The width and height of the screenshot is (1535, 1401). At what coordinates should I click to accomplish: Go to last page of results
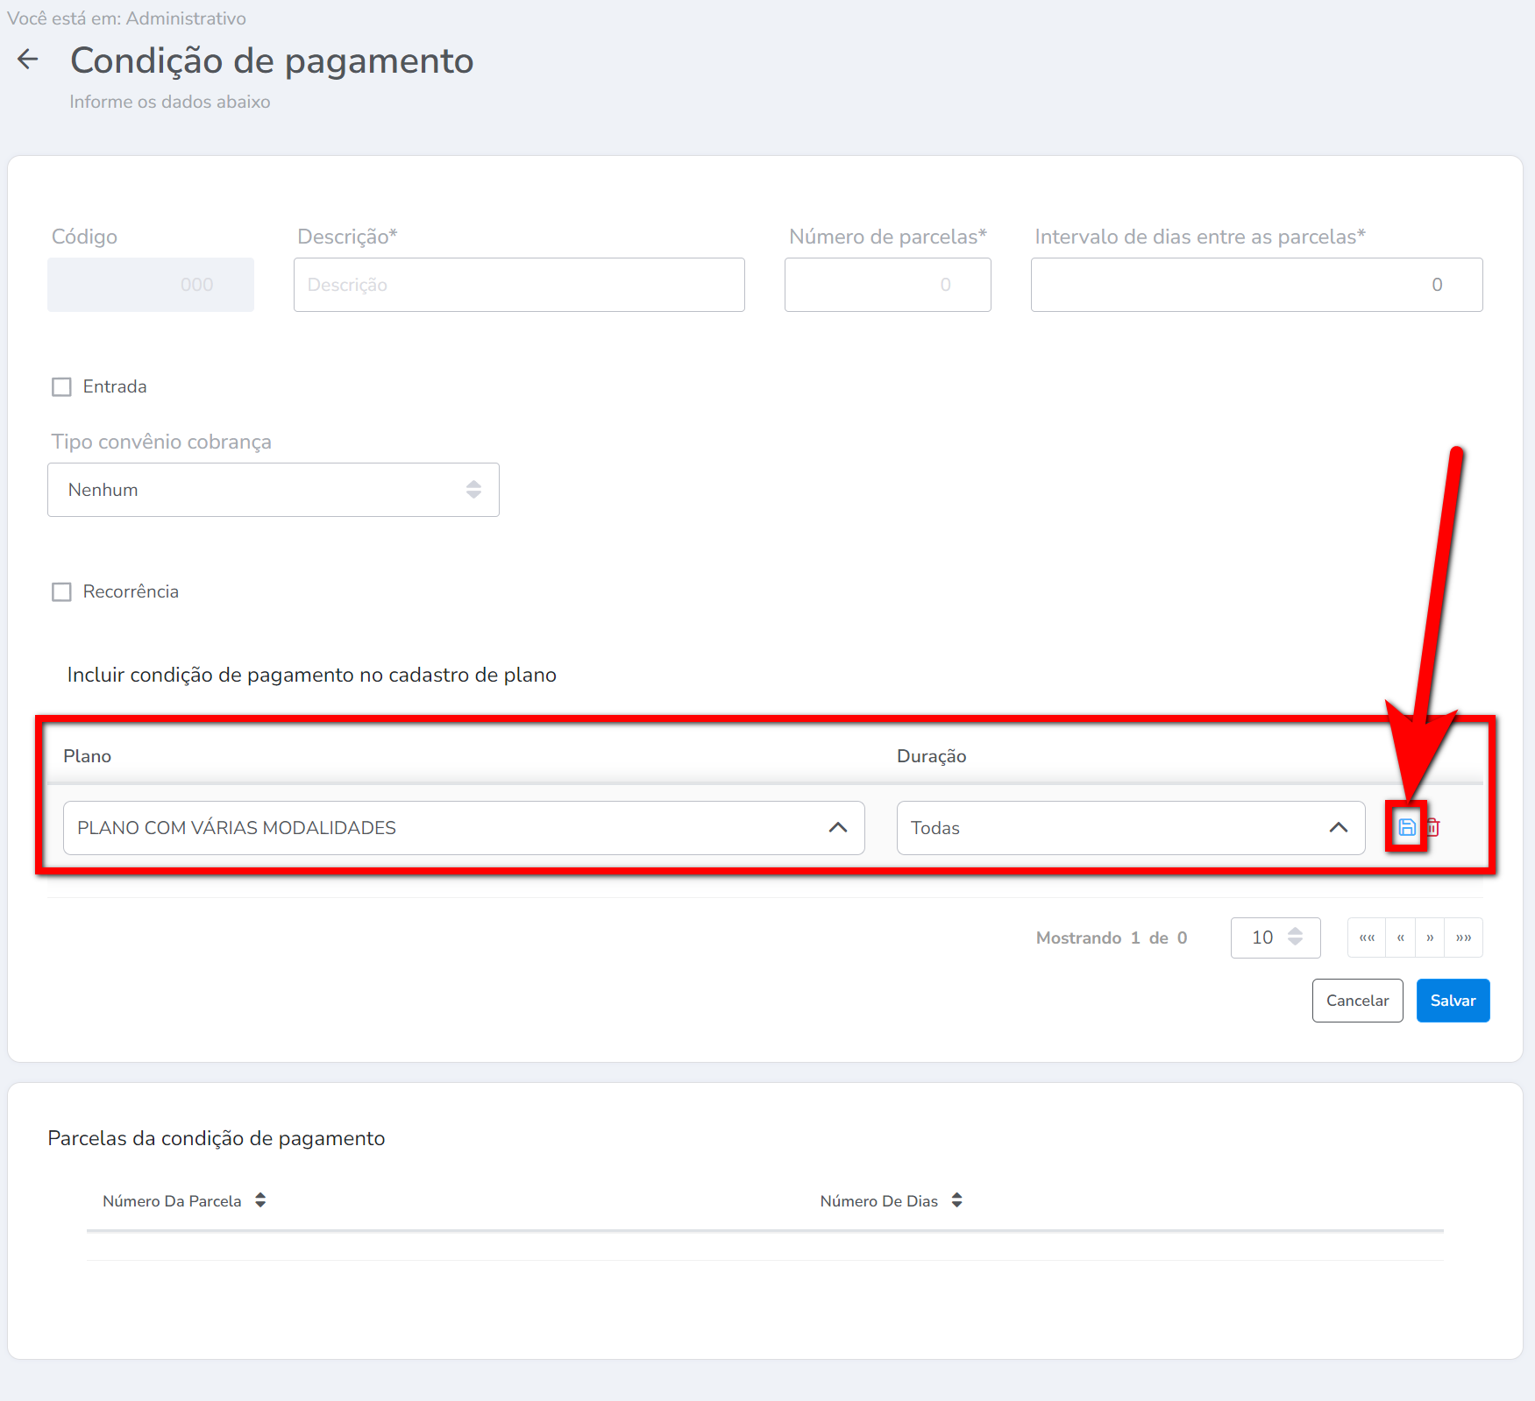click(x=1463, y=938)
